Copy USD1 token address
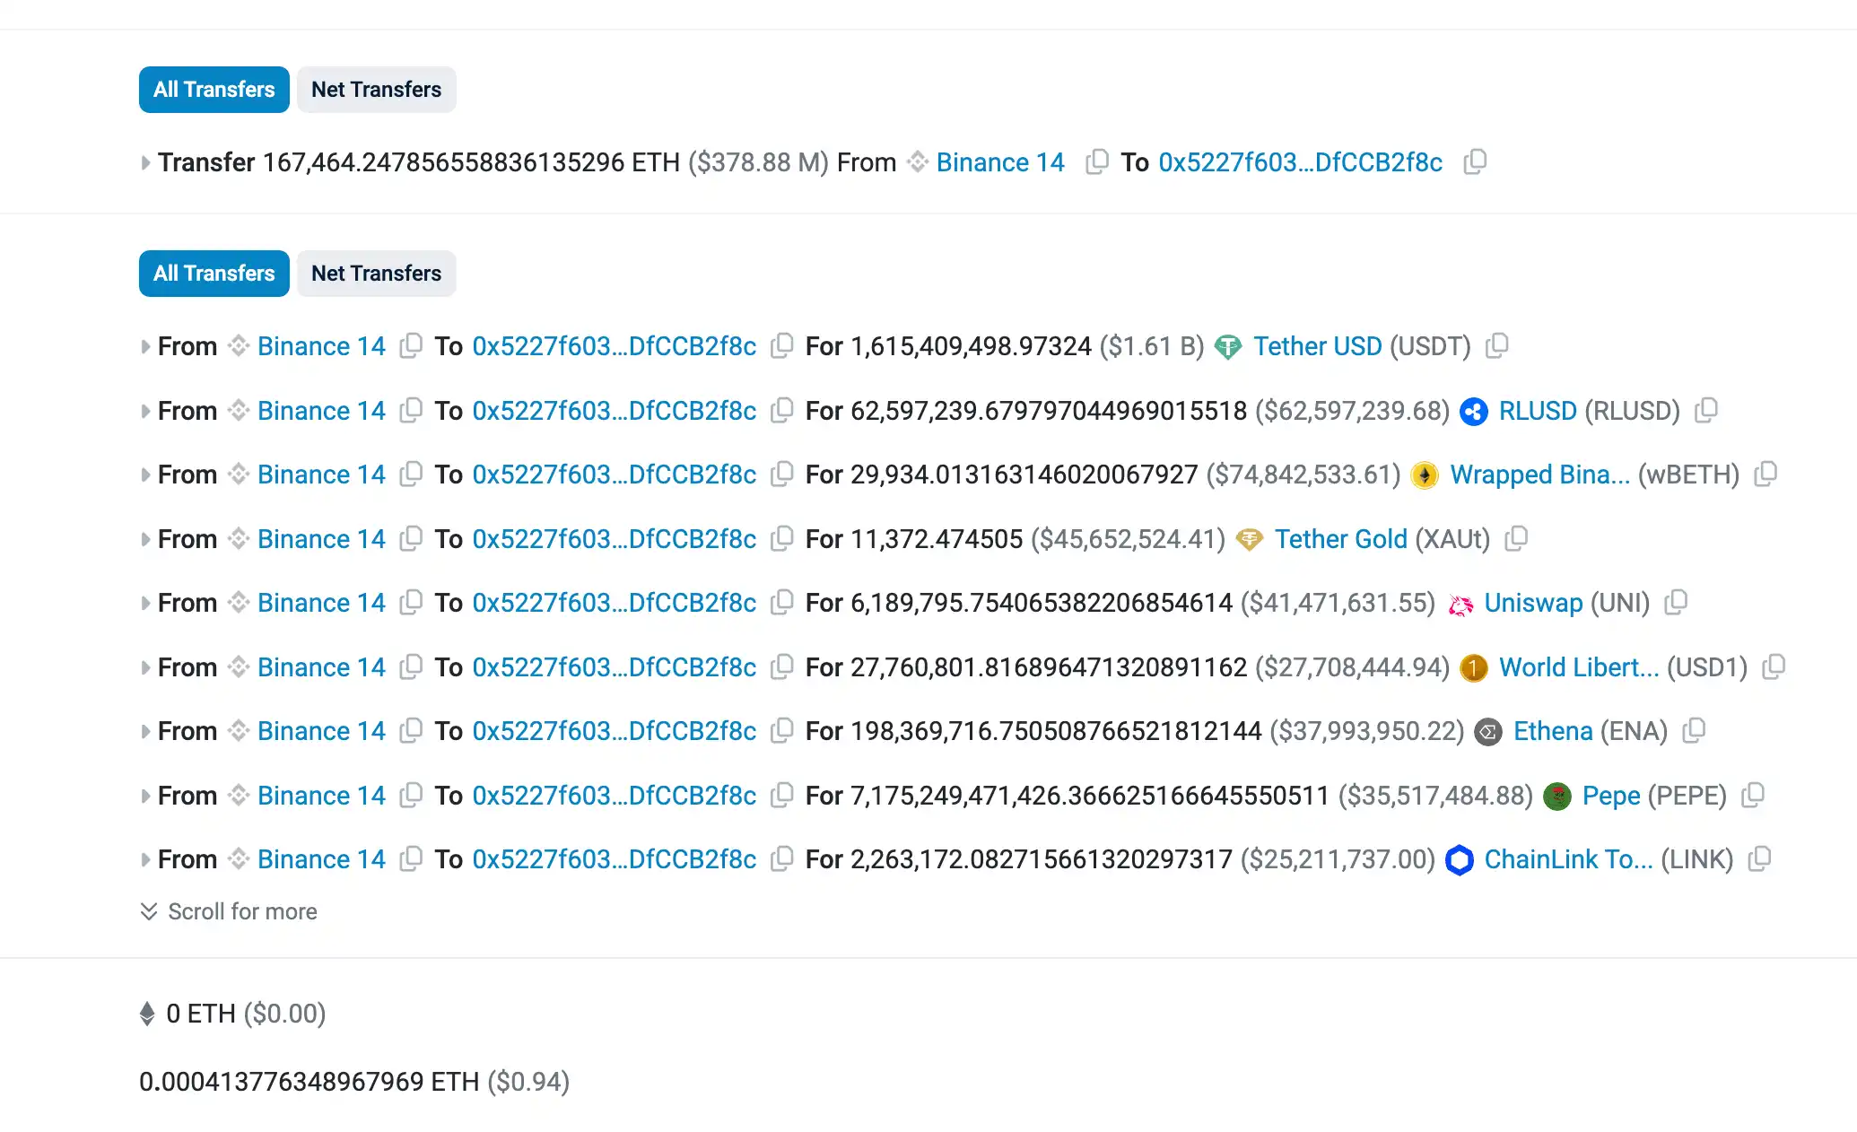 point(1773,666)
